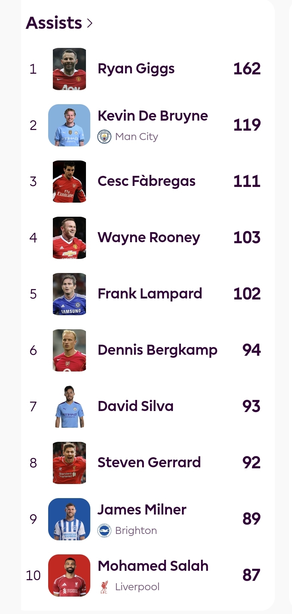Click the Man City team label
292x614 pixels.
pos(136,137)
